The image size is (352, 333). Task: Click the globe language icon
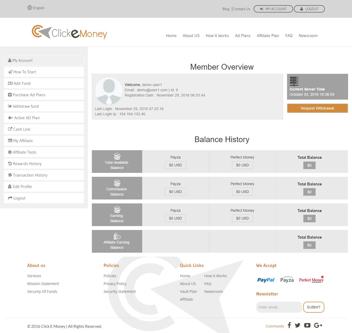click(30, 8)
